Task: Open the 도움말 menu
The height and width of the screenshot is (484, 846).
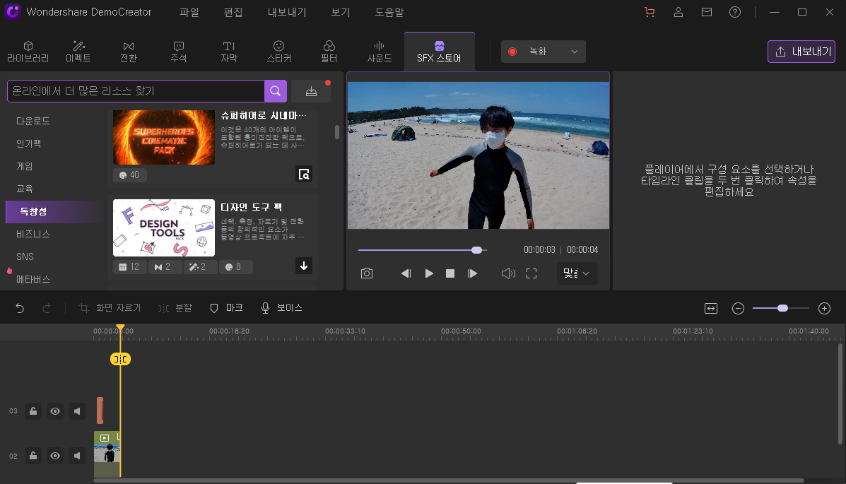Action: pos(389,12)
